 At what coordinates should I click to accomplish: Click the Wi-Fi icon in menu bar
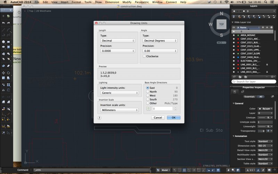(227, 2)
